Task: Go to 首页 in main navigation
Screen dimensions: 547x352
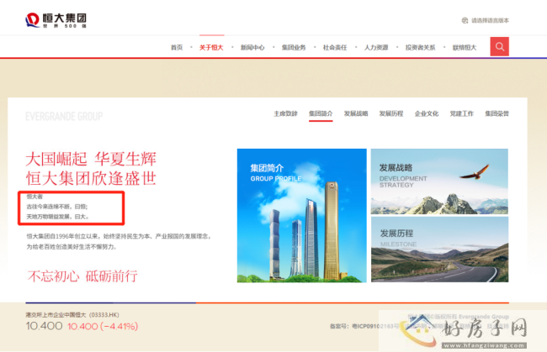Action: point(177,47)
